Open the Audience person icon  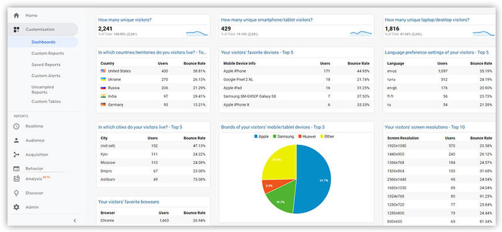click(16, 140)
